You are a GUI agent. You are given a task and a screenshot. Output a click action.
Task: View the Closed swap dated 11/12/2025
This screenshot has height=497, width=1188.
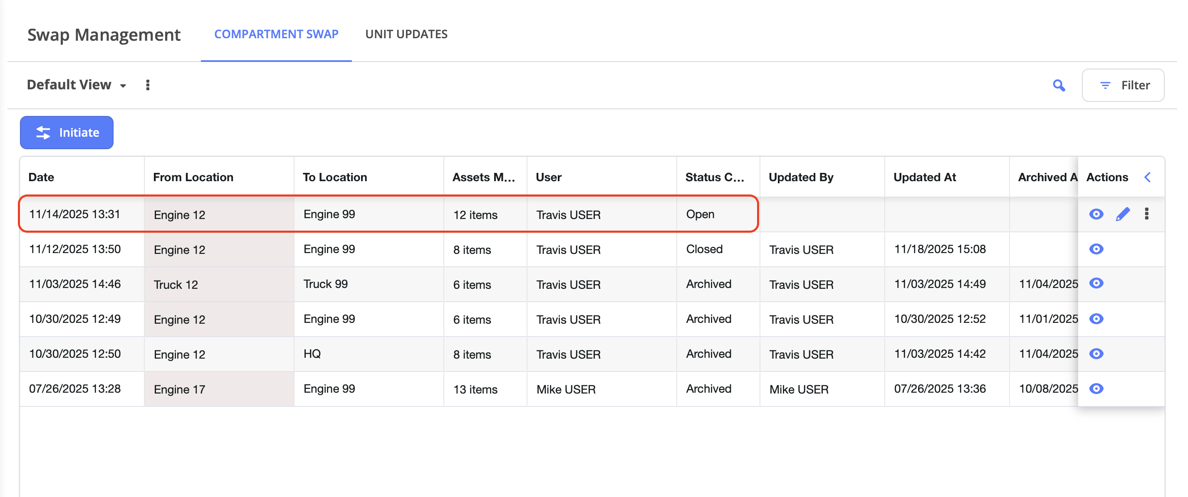point(1096,249)
